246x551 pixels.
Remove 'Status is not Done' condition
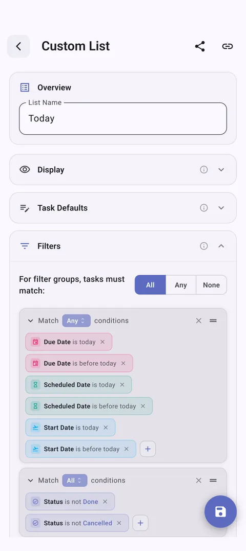[105, 502]
